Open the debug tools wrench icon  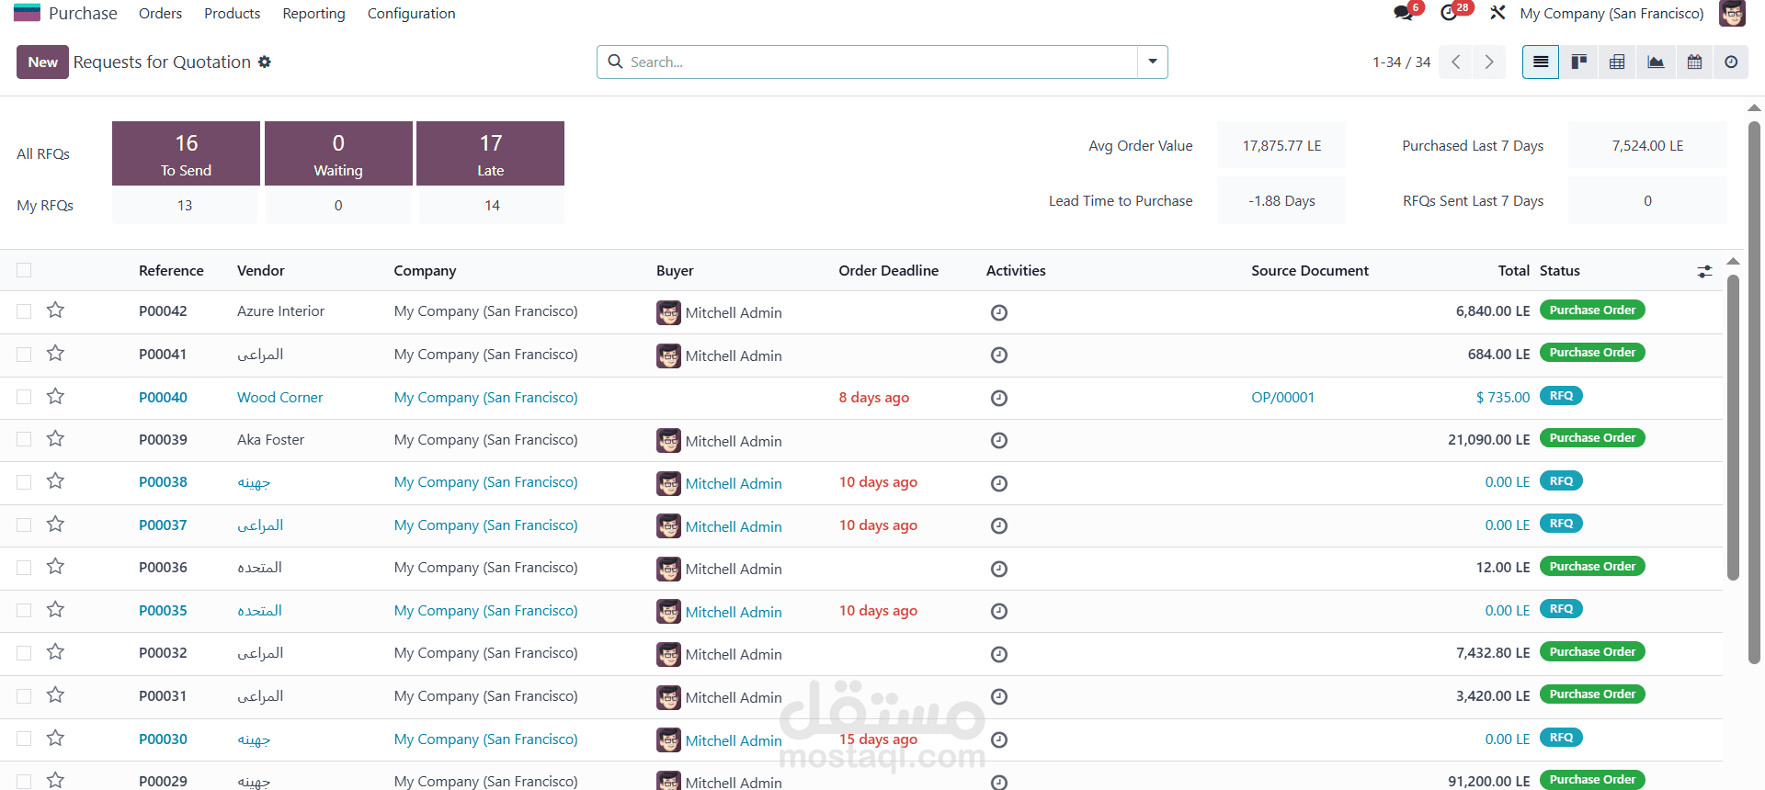(1497, 13)
